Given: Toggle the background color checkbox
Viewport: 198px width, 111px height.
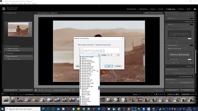Looking at the screenshot, I should [166, 18].
